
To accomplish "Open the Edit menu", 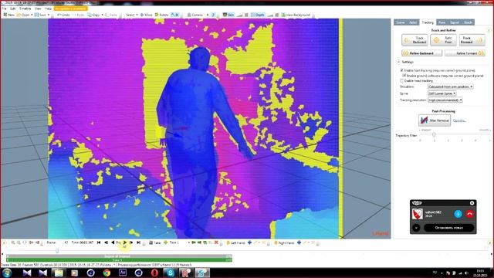I will pyautogui.click(x=12, y=8).
